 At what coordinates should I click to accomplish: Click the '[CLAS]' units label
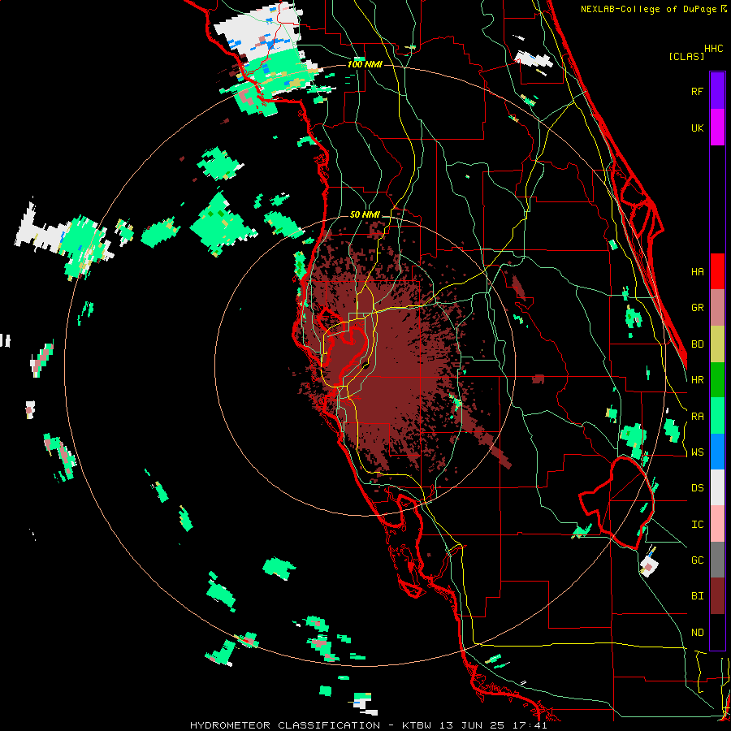[x=686, y=56]
